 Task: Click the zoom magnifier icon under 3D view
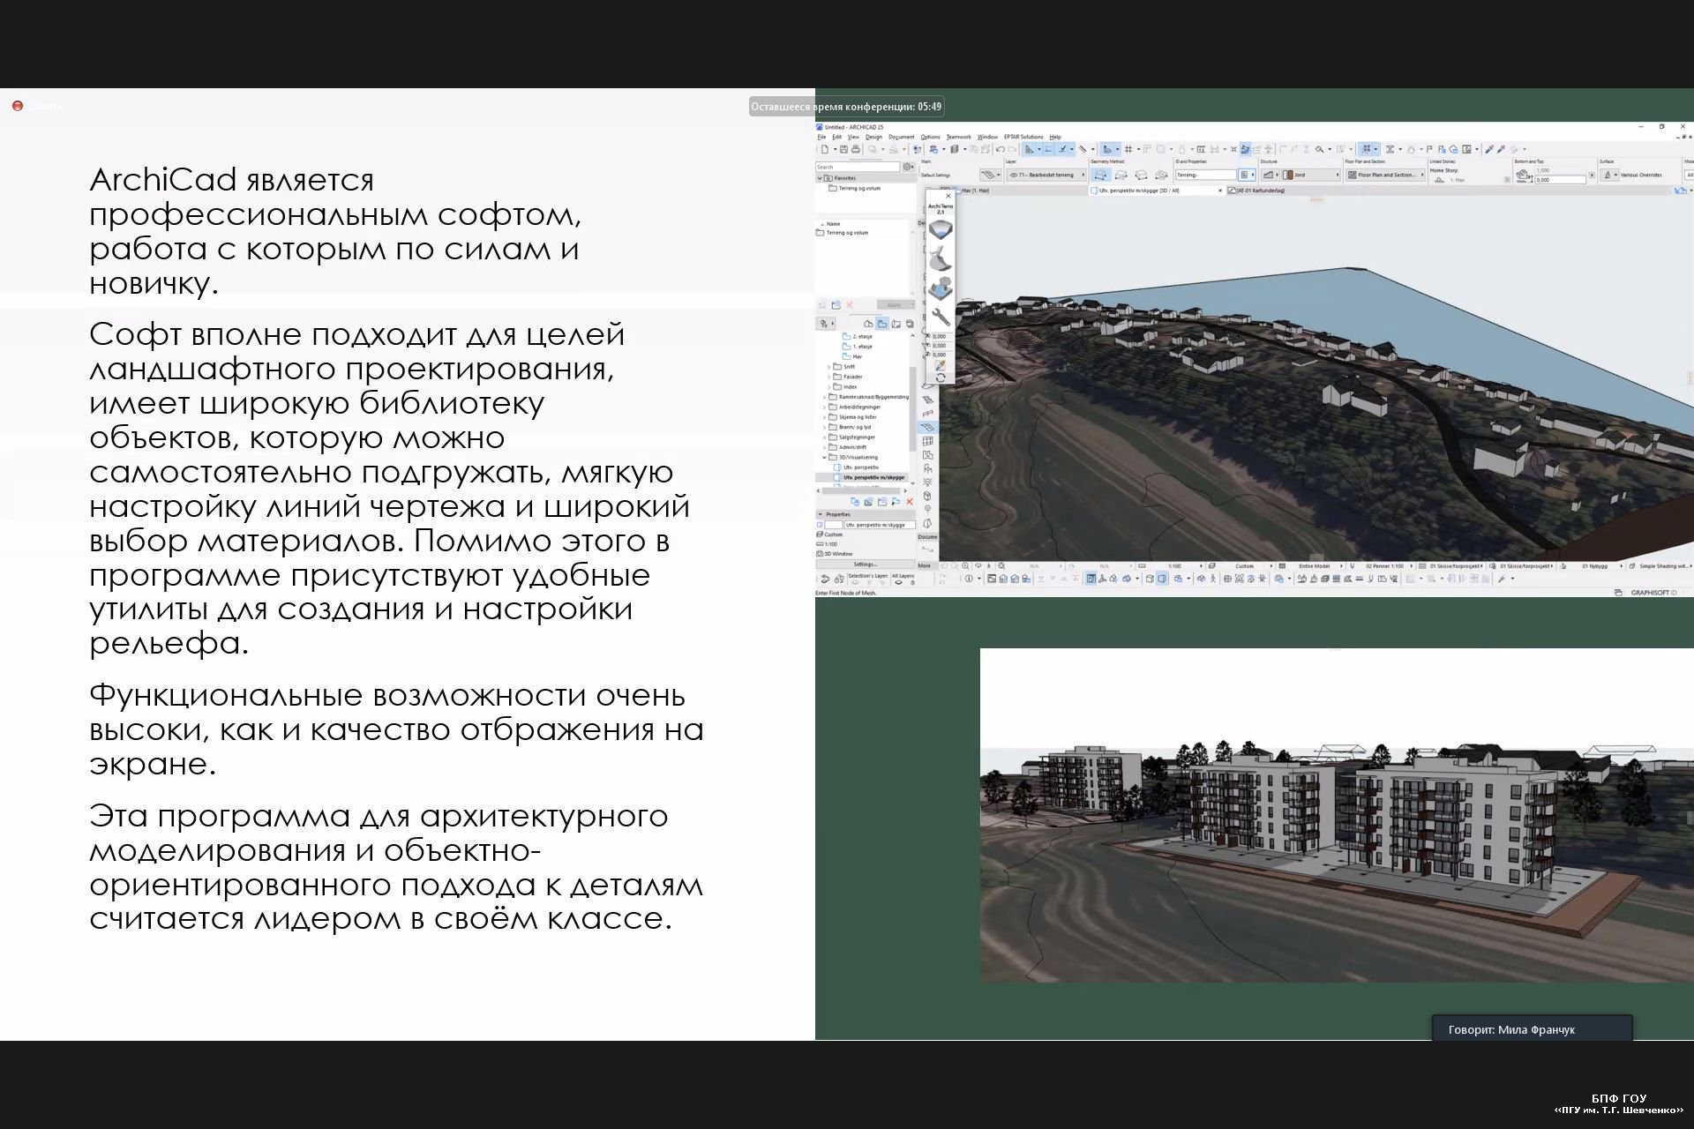tap(965, 565)
